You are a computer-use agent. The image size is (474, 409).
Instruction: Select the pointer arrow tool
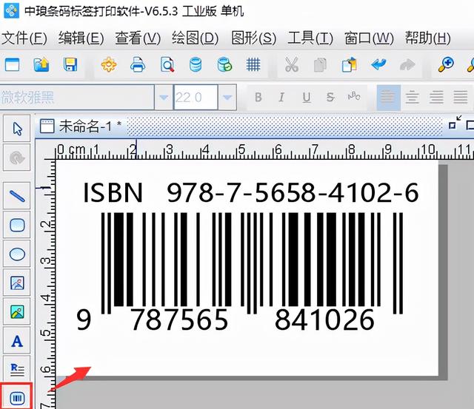(x=17, y=129)
